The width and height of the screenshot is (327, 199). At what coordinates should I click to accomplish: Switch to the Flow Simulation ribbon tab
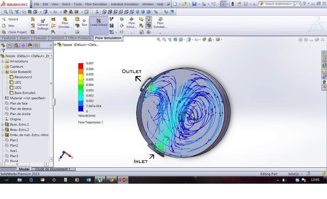[108, 38]
